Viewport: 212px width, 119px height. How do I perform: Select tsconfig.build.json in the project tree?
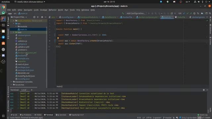point(26,76)
